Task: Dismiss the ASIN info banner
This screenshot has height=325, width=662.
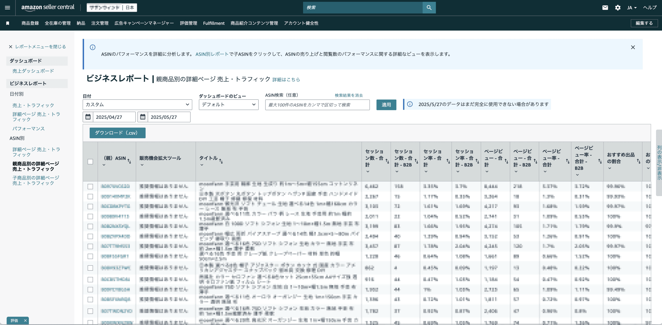Action: coord(633,47)
